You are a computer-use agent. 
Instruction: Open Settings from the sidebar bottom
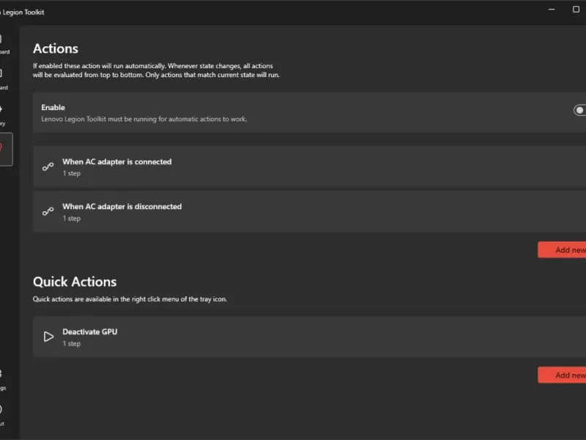tap(2, 378)
